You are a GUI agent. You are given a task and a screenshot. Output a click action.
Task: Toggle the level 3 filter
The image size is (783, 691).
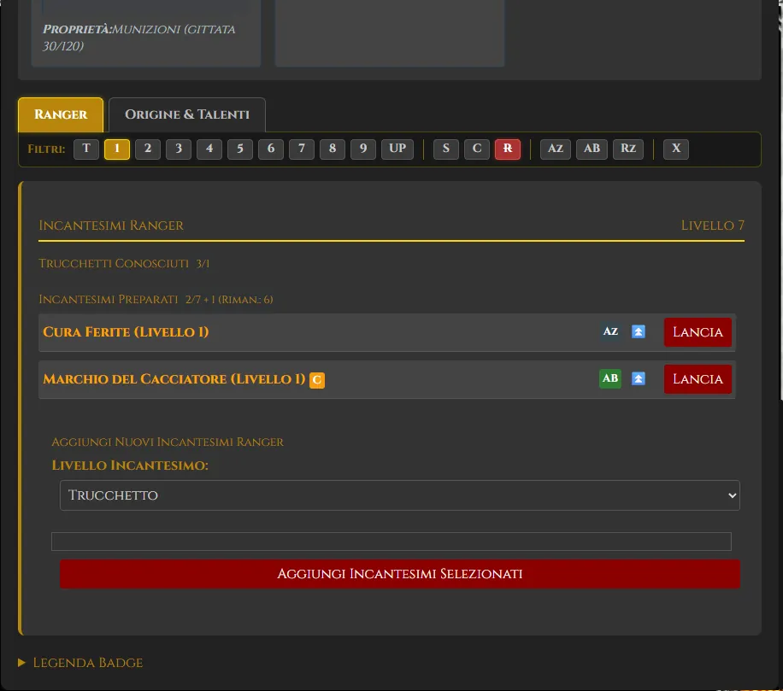(x=179, y=149)
